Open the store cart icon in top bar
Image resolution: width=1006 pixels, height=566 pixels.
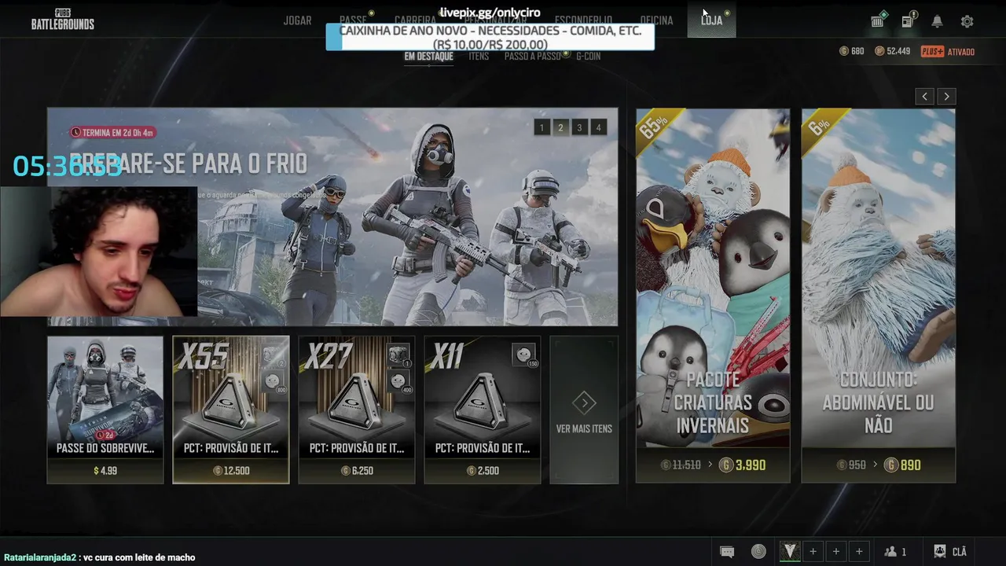(x=878, y=21)
